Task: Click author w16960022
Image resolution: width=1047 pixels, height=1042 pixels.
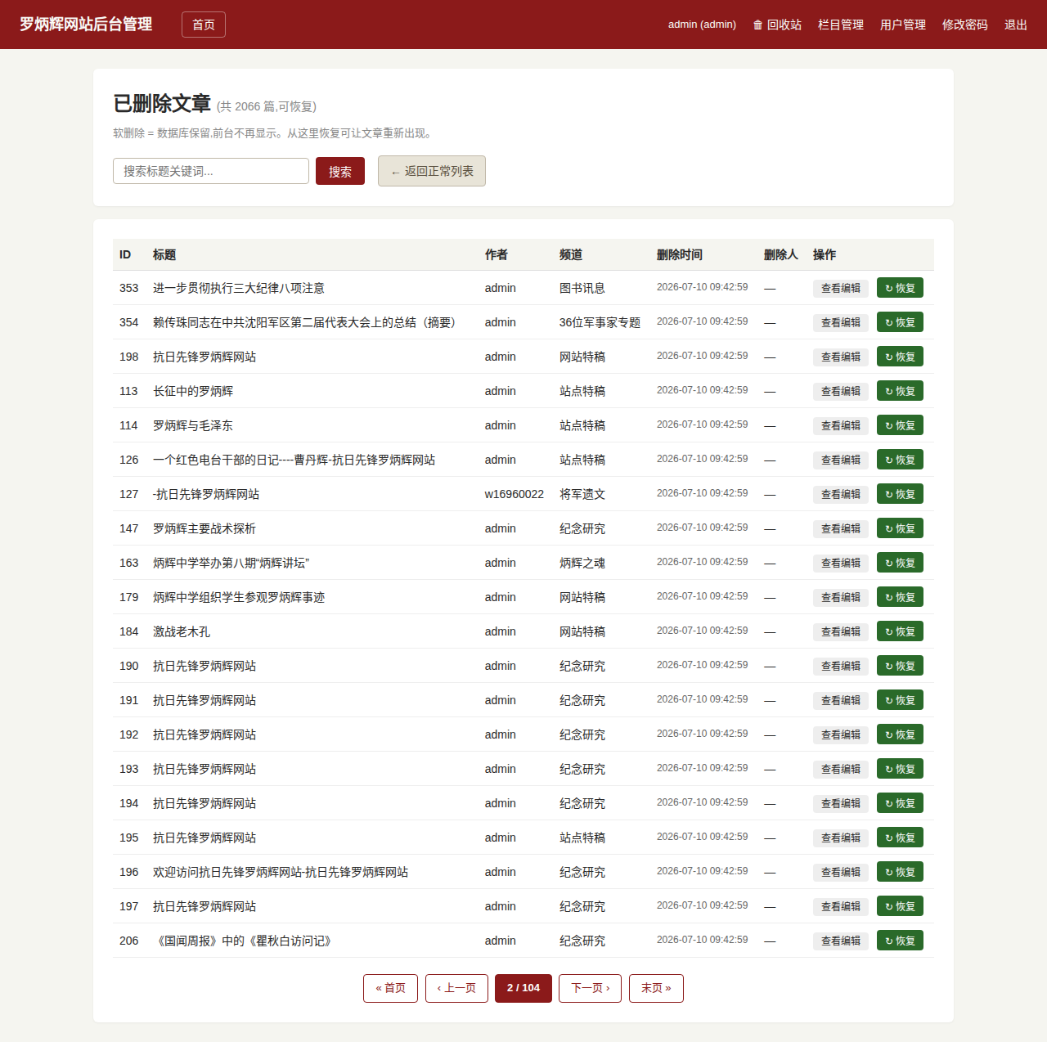Action: (514, 494)
